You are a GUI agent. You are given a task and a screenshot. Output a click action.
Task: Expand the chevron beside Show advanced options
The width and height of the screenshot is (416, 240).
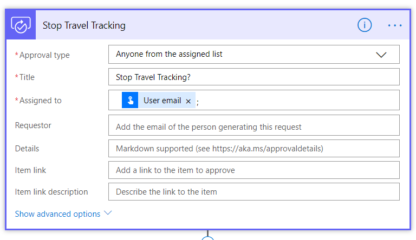108,213
